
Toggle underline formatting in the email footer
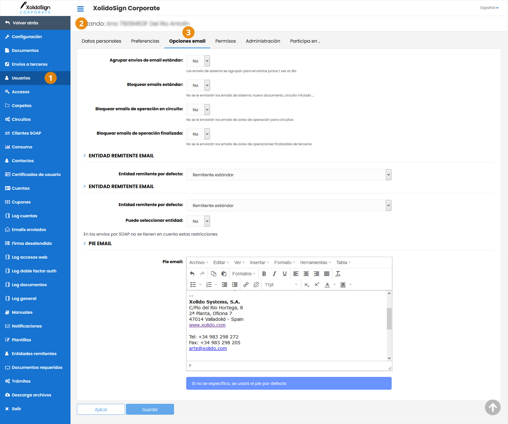pos(285,274)
